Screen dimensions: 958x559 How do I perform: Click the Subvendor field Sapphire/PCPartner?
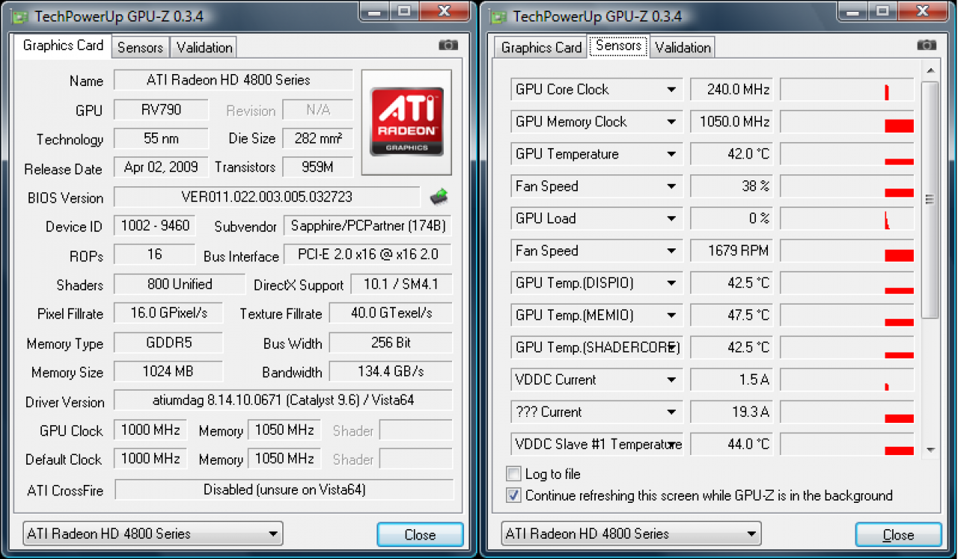[367, 225]
